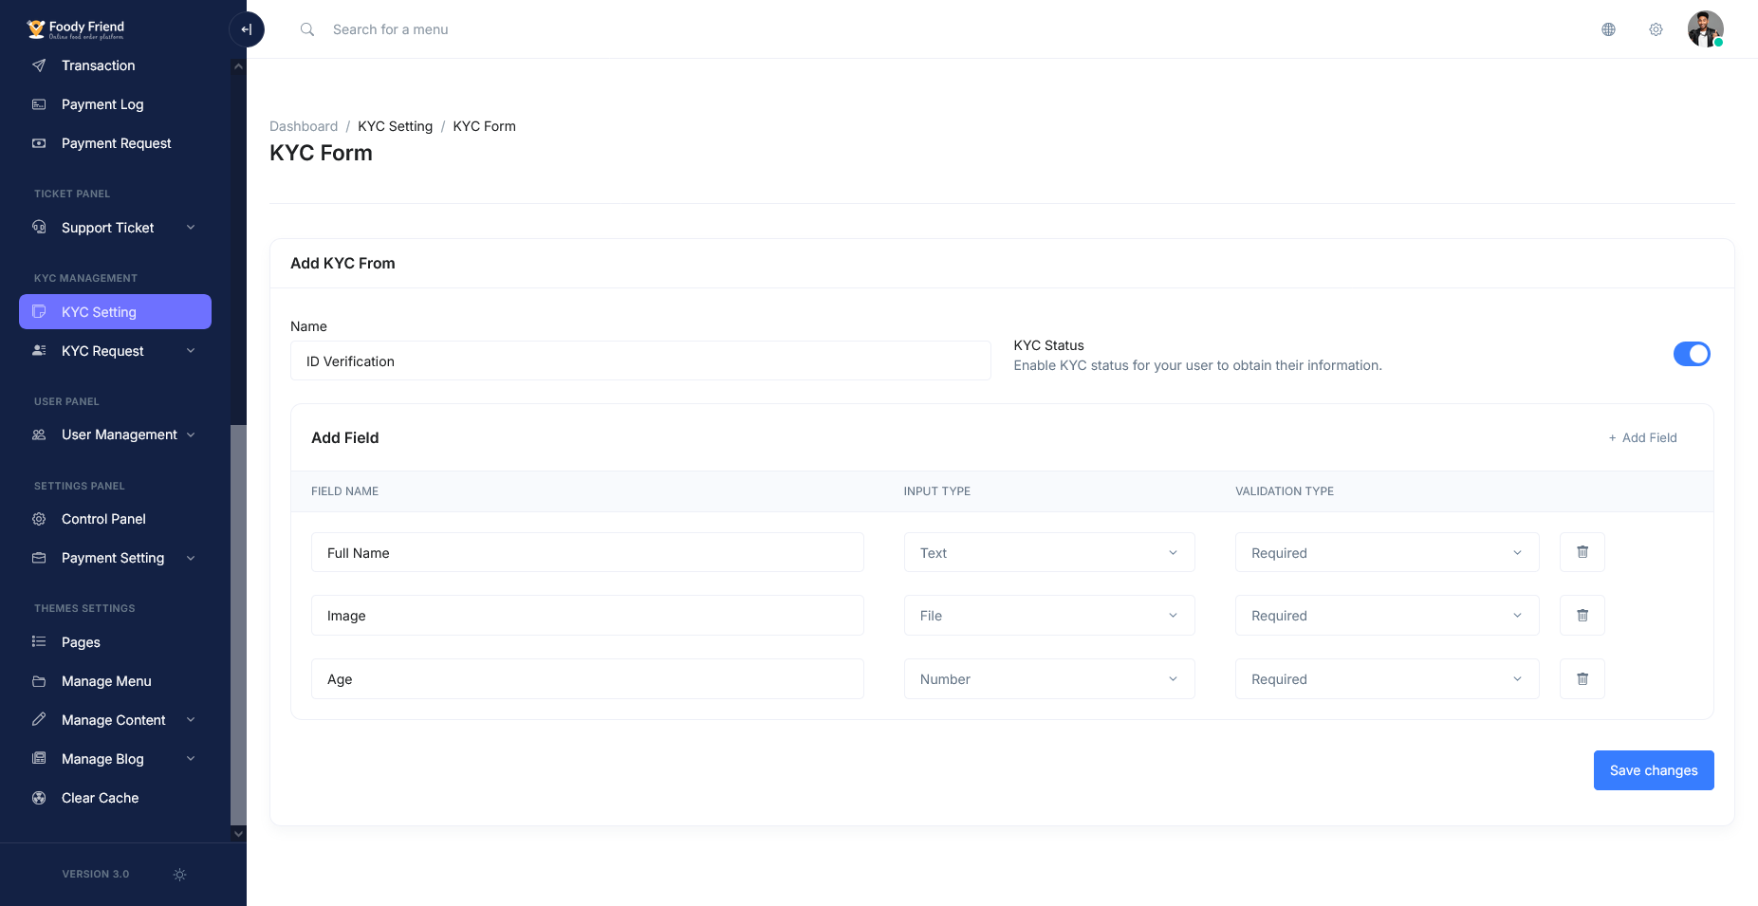This screenshot has height=906, width=1758.
Task: Click the Clear Cache icon
Action: point(39,798)
